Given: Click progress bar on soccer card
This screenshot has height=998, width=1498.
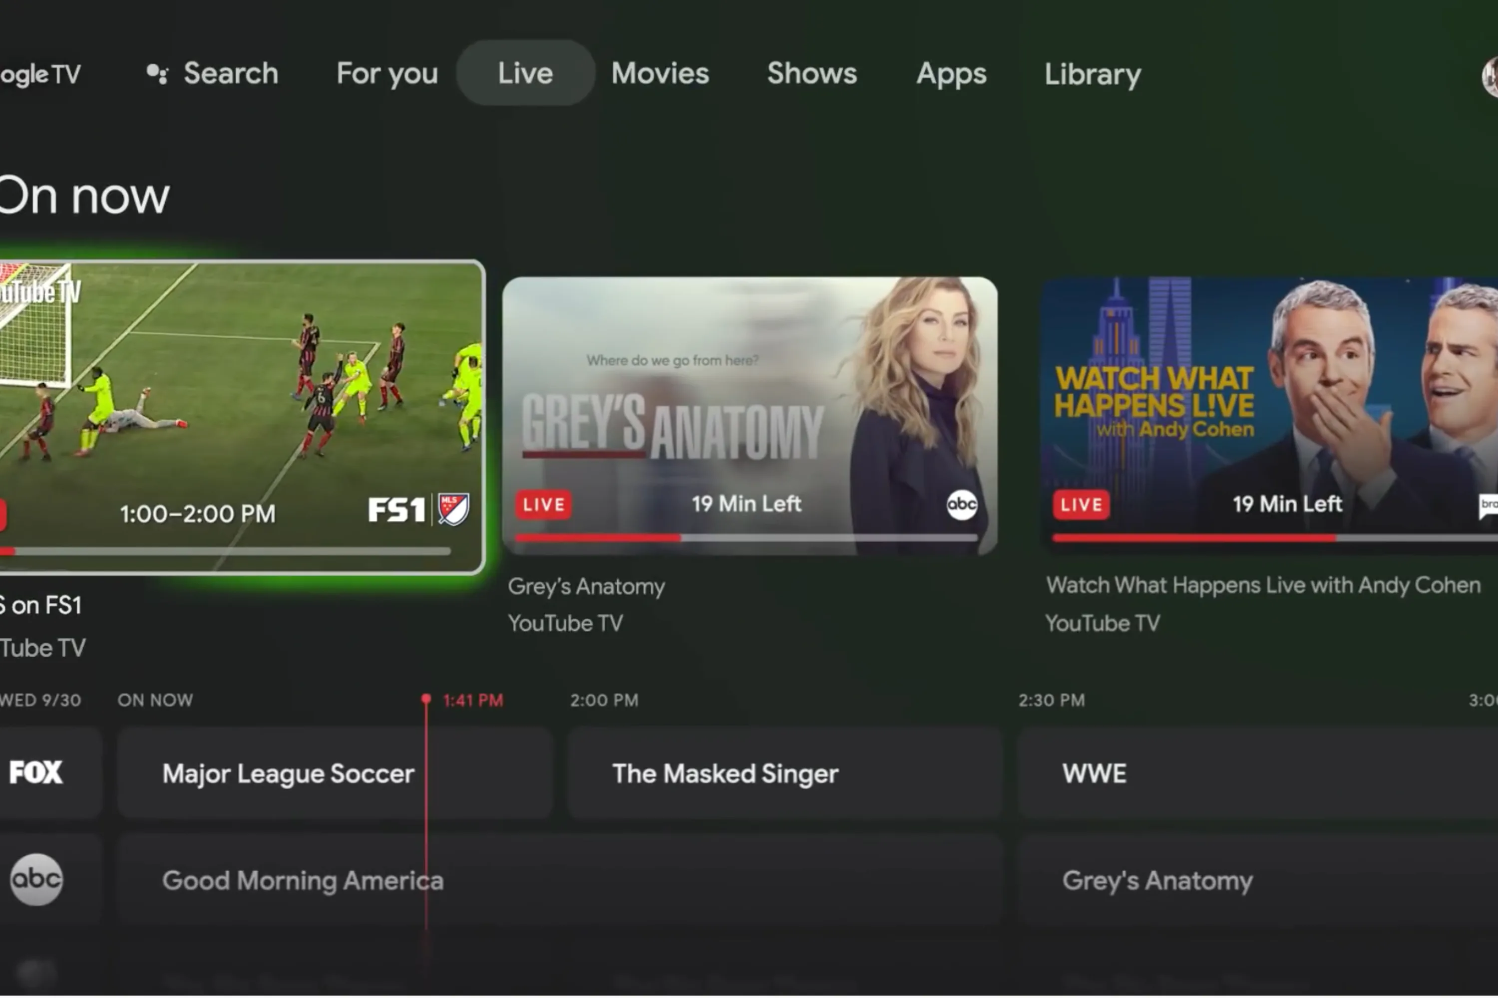Looking at the screenshot, I should point(226,551).
